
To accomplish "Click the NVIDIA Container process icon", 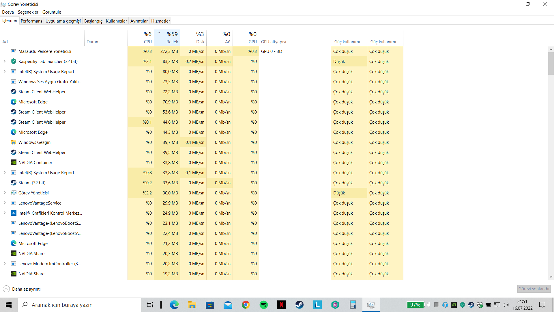I will click(14, 162).
